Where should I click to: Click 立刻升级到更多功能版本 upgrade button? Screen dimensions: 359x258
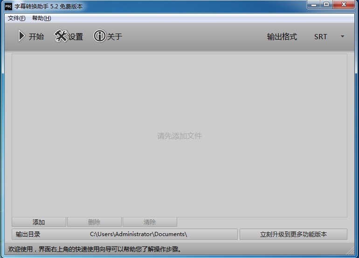[293, 234]
